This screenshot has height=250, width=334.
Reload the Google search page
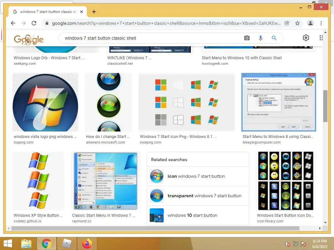pyautogui.click(x=34, y=23)
